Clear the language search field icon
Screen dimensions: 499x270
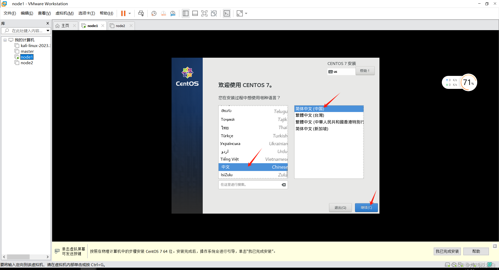(x=284, y=185)
